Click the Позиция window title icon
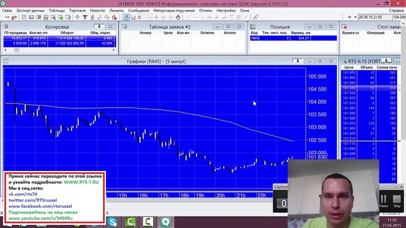This screenshot has width=406, height=228. point(253,27)
